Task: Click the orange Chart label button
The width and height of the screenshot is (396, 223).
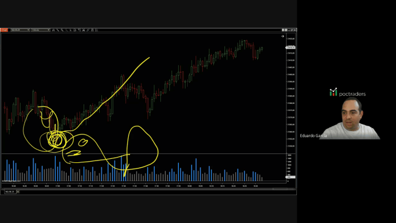Action: (4, 30)
